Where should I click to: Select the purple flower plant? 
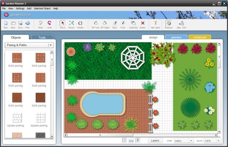click(x=87, y=47)
